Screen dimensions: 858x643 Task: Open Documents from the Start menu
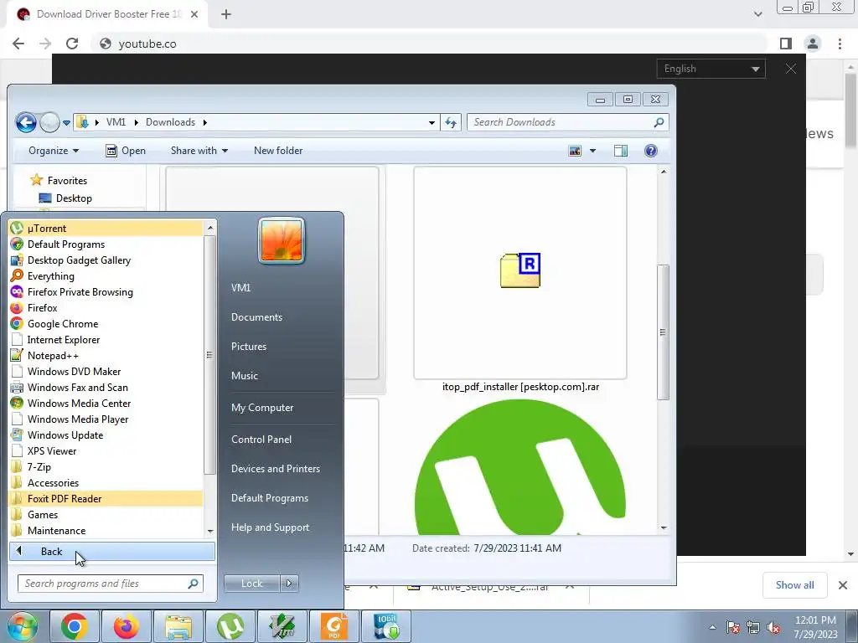pyautogui.click(x=256, y=317)
